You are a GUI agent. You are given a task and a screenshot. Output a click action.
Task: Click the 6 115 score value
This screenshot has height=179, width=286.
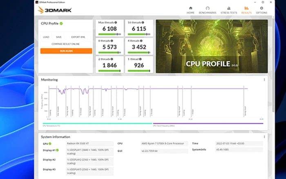pos(139,29)
